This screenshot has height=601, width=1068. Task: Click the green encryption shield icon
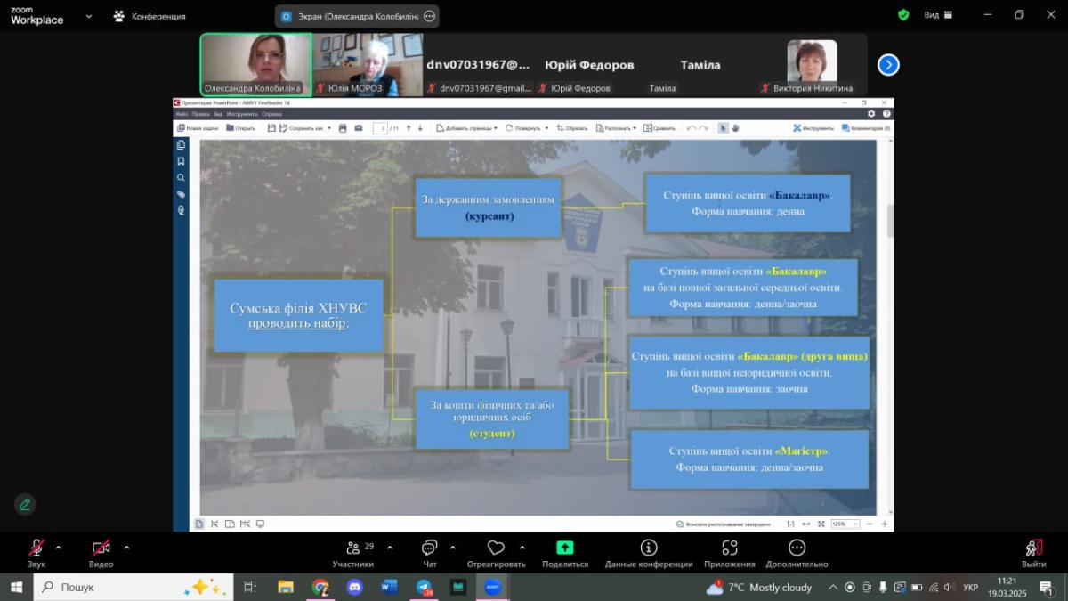(903, 15)
